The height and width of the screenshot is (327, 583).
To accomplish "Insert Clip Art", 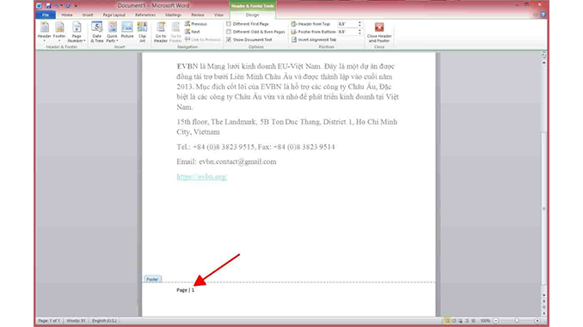I will (143, 32).
